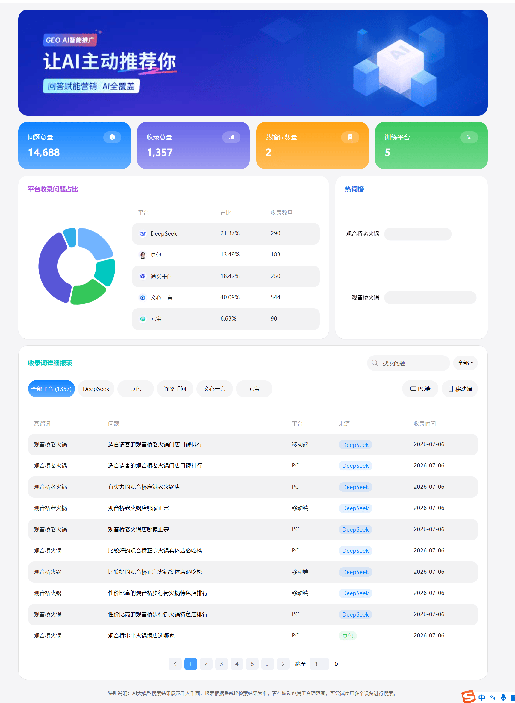Click the bookmark icon on 蒸馏词数量 card
Screen dimensions: 515x703
[x=350, y=137]
